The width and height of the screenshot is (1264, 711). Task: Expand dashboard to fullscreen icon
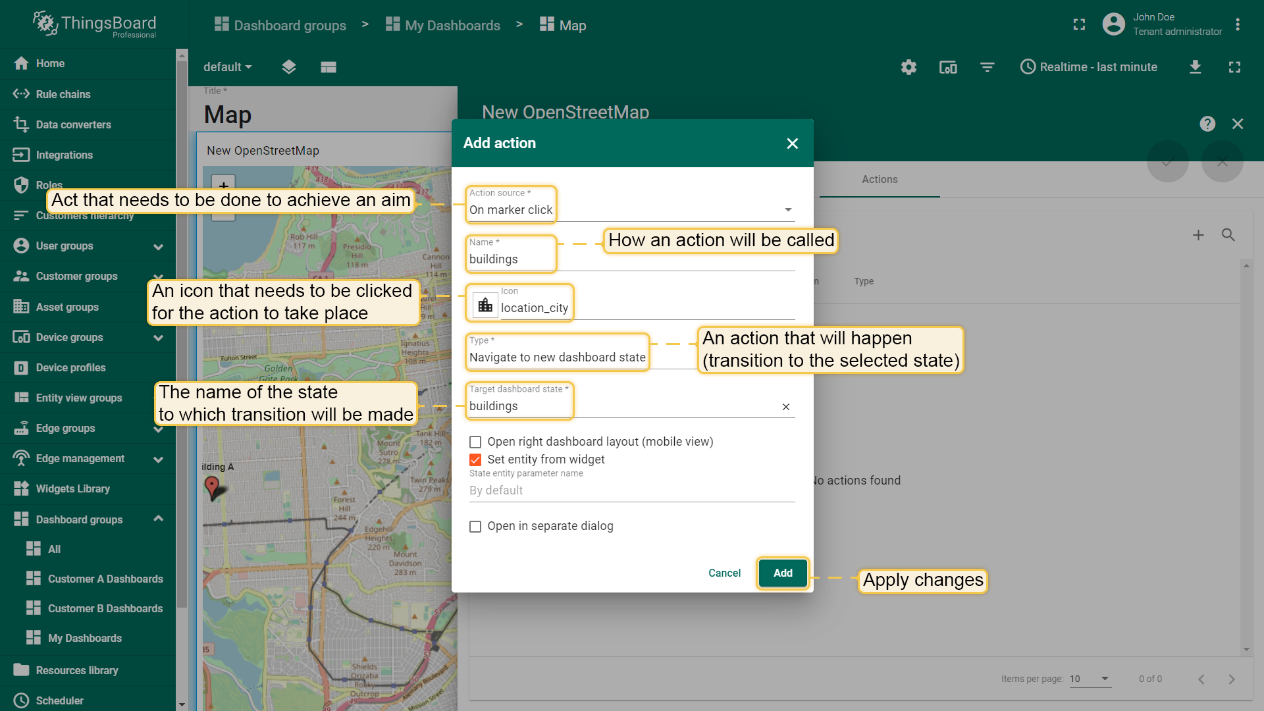[1234, 66]
